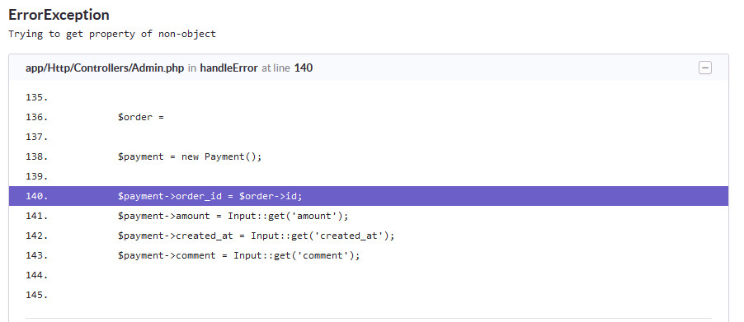
Task: Click the '$payment->amount' property on line 141
Action: (x=163, y=216)
